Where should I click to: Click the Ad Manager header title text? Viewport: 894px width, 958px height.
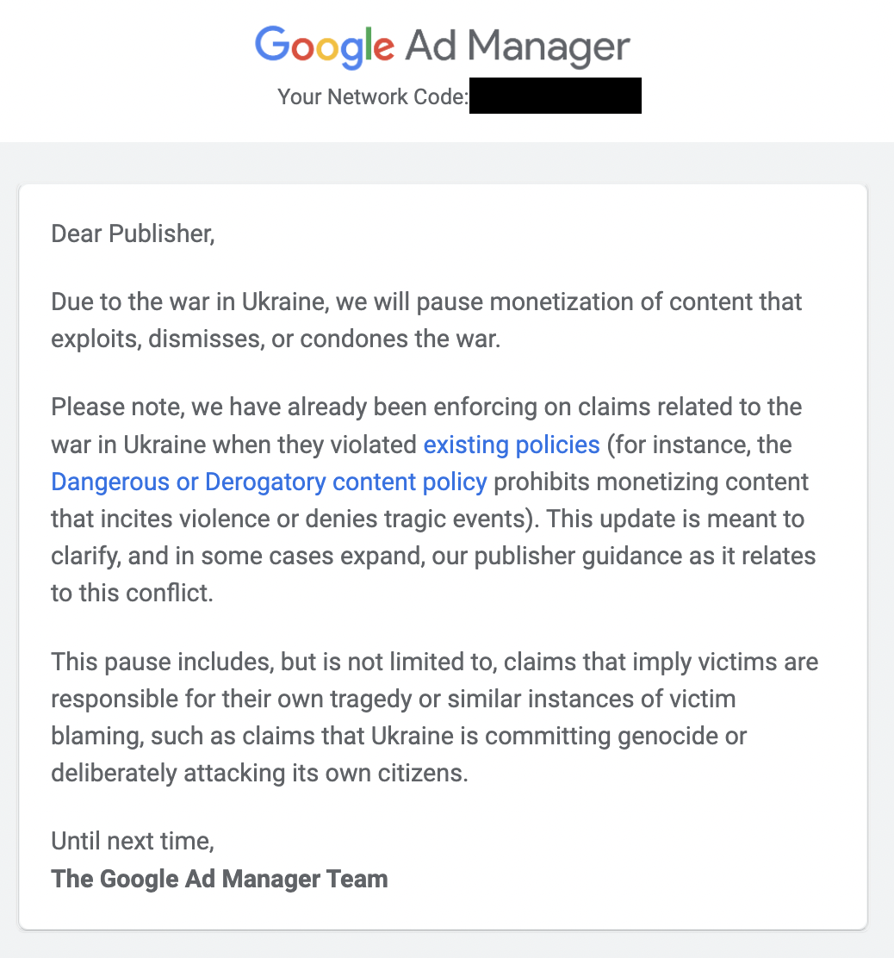coord(518,46)
